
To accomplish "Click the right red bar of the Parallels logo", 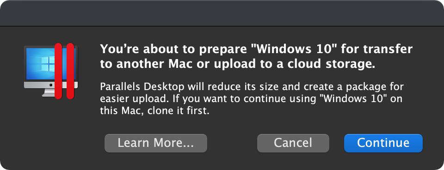I will (x=70, y=71).
